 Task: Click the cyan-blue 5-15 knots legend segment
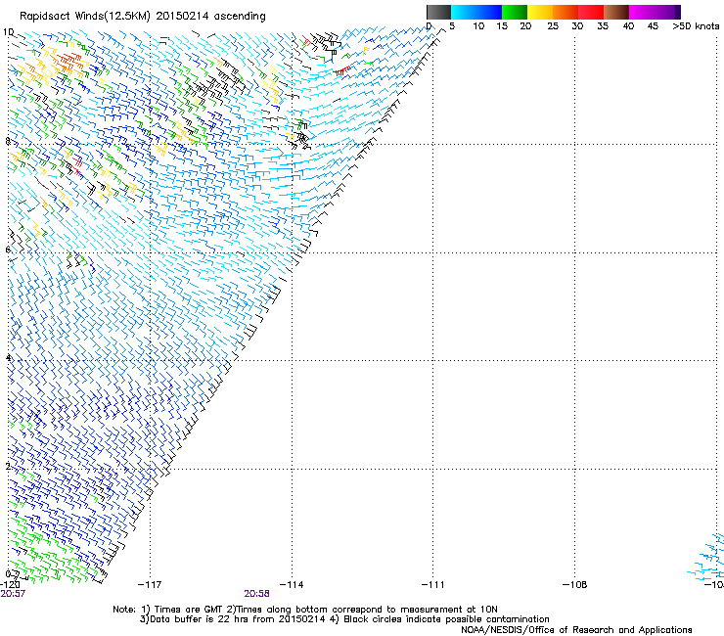(x=476, y=12)
